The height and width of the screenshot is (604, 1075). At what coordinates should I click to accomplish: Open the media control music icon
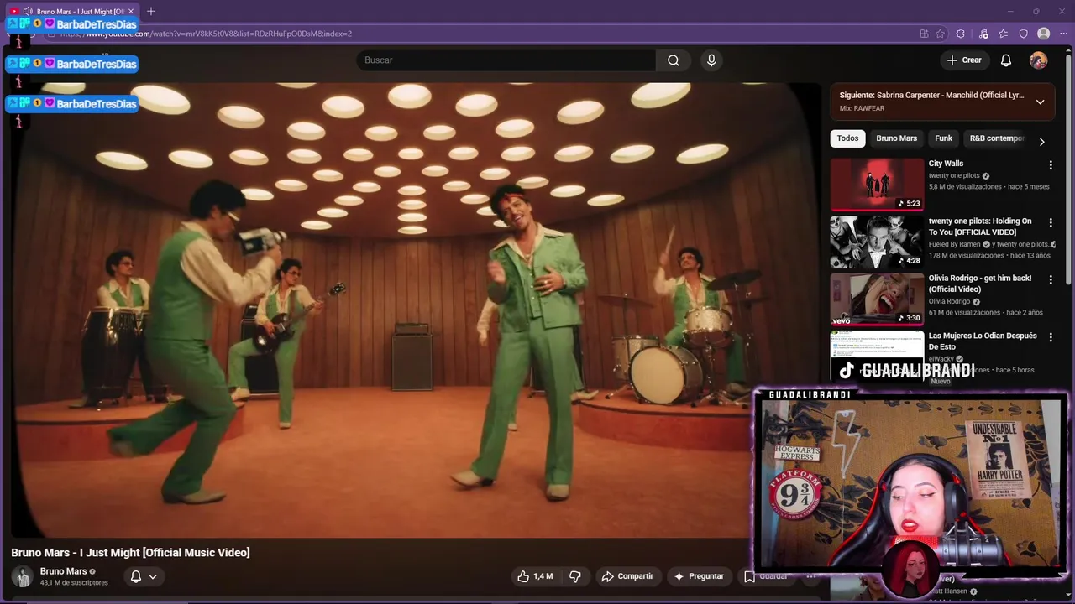[983, 34]
